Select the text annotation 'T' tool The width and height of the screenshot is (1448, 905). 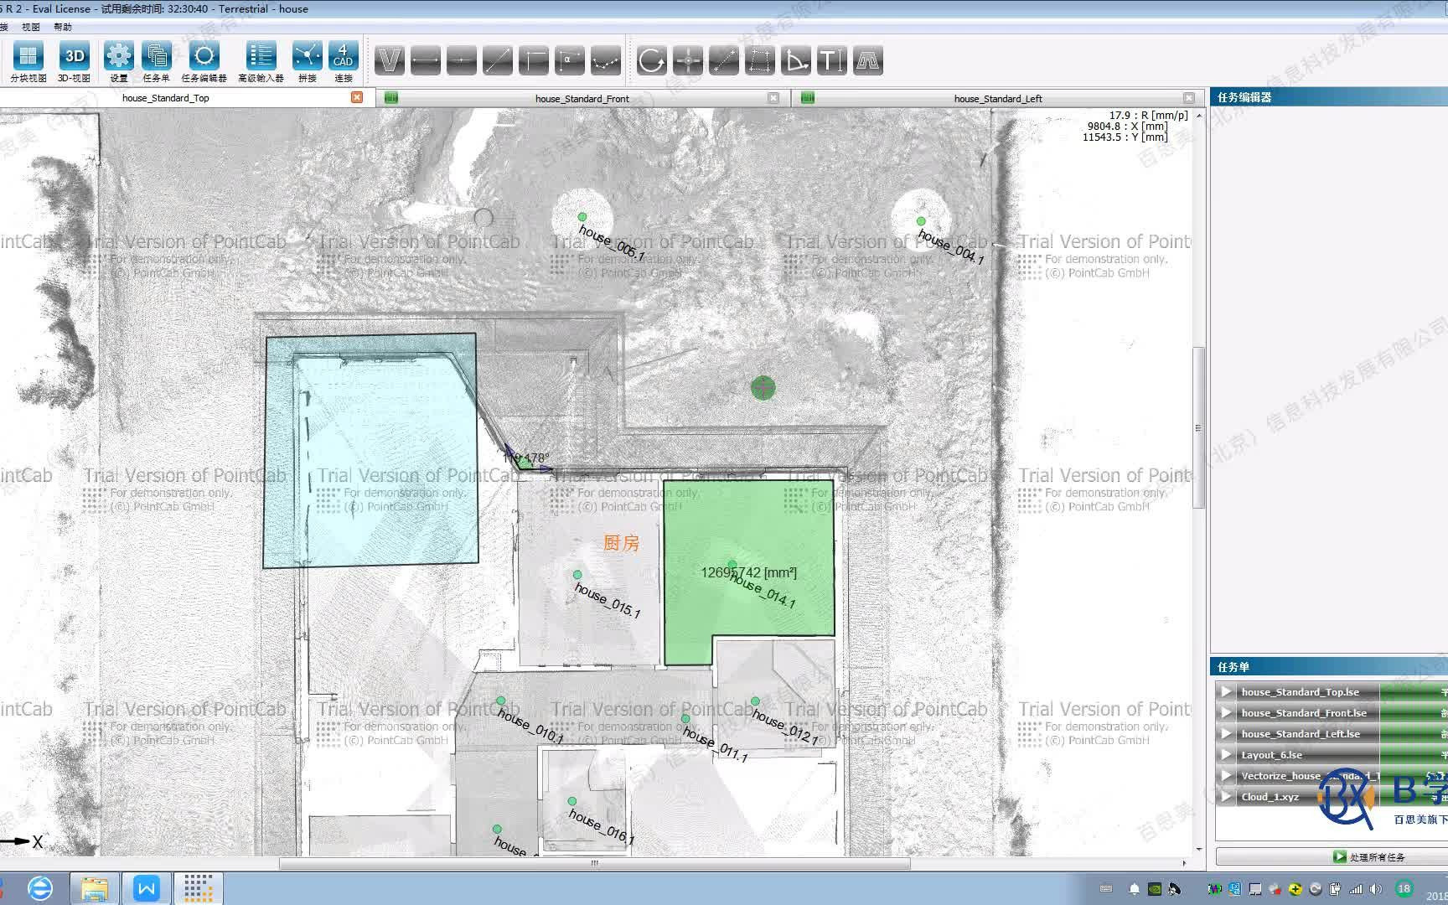coord(832,60)
